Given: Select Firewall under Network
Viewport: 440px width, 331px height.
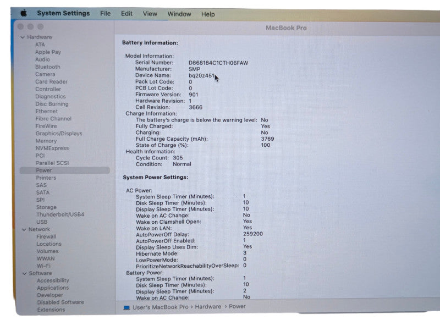Looking at the screenshot, I should [46, 236].
